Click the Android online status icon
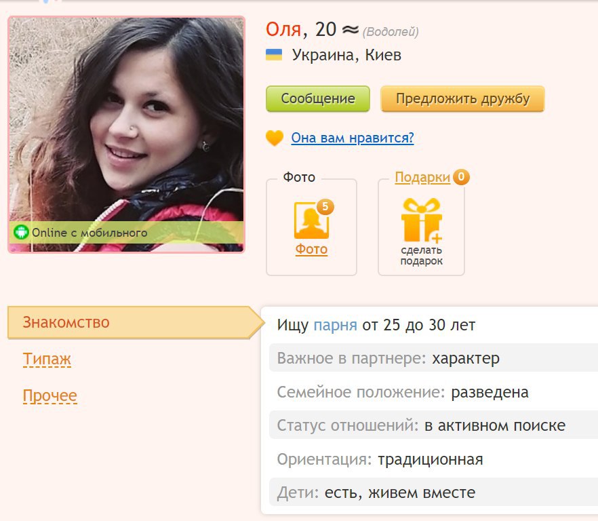 (22, 232)
